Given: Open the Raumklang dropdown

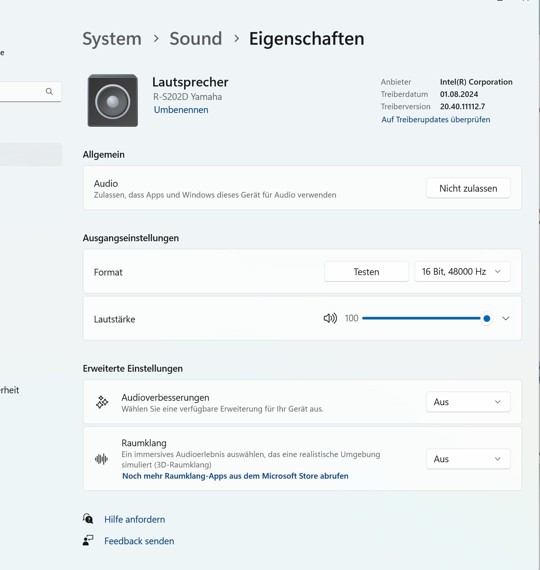Looking at the screenshot, I should [x=468, y=459].
